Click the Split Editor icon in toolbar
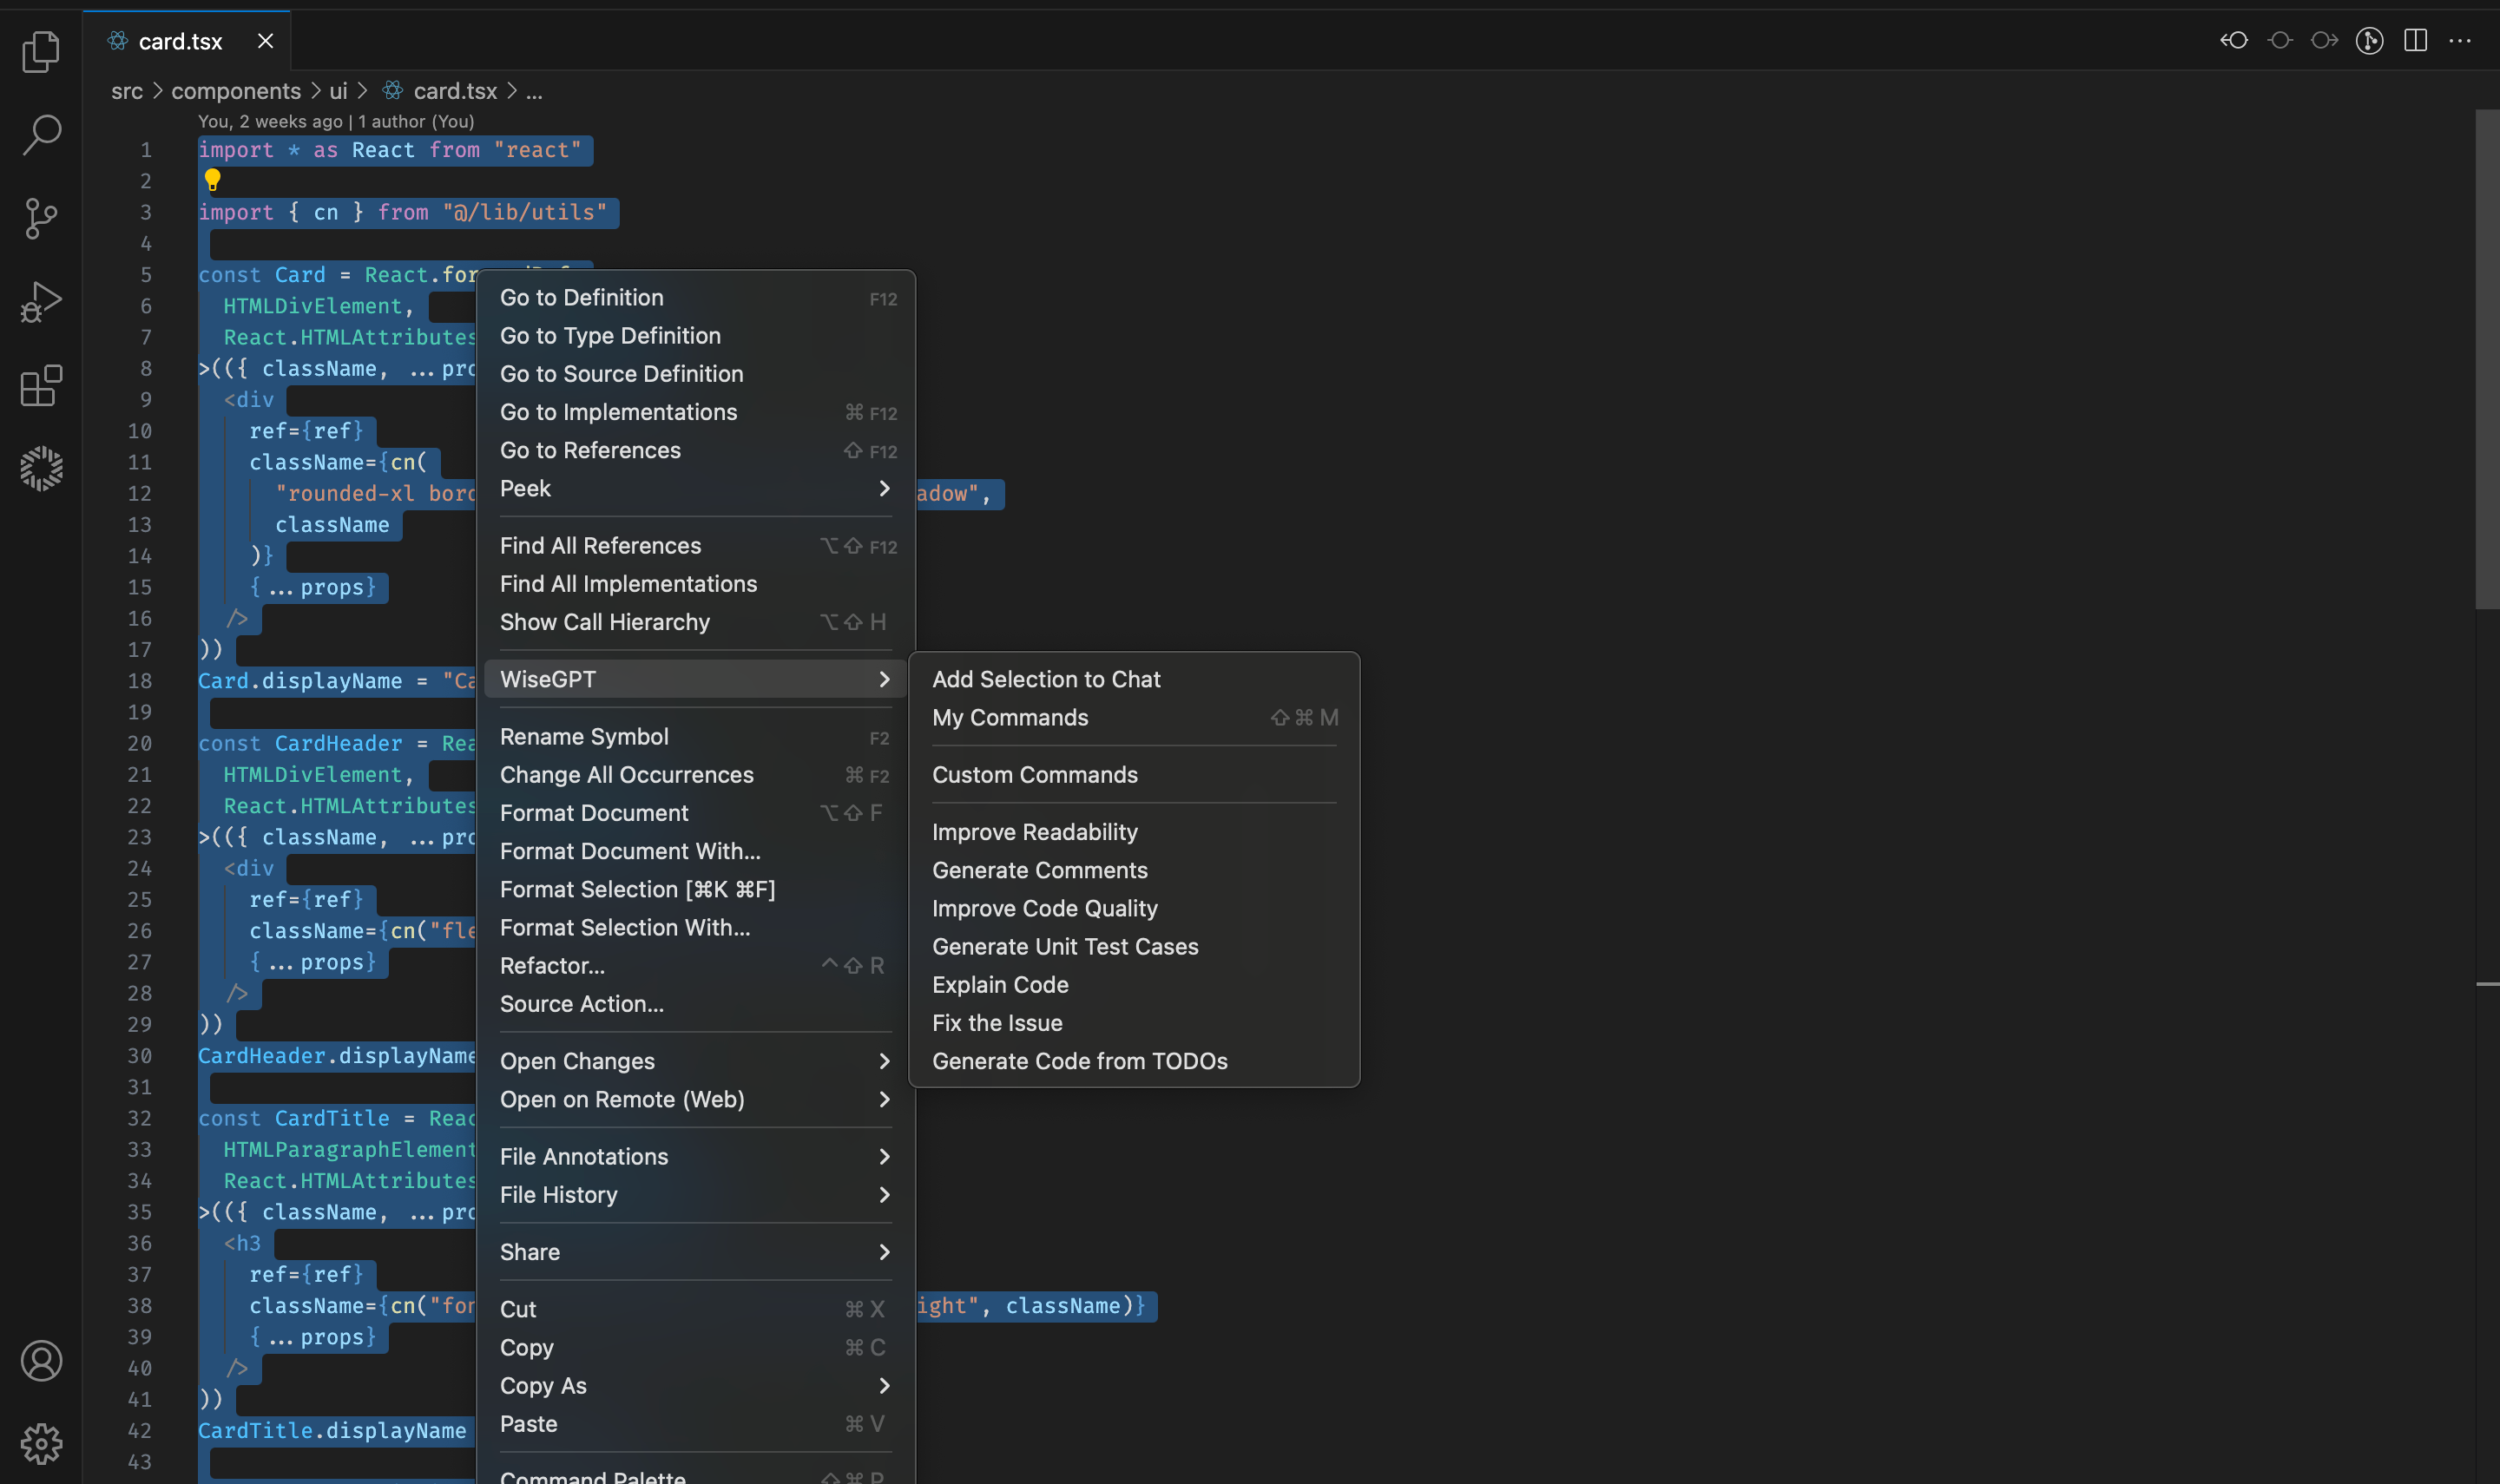The width and height of the screenshot is (2500, 1484). tap(2418, 39)
